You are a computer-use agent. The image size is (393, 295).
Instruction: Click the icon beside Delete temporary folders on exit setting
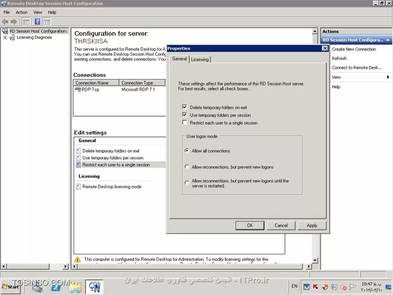tap(78, 151)
